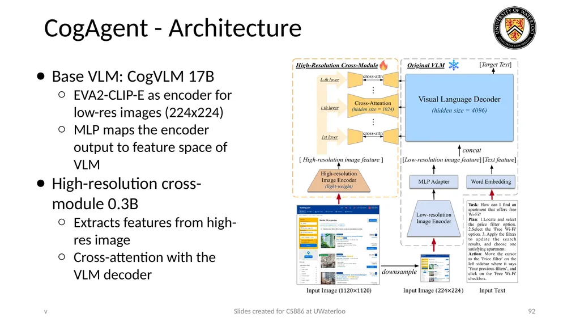580x326 pixels.
Task: Click the 'Input Image (224×224)' caption
Action: pos(433,290)
